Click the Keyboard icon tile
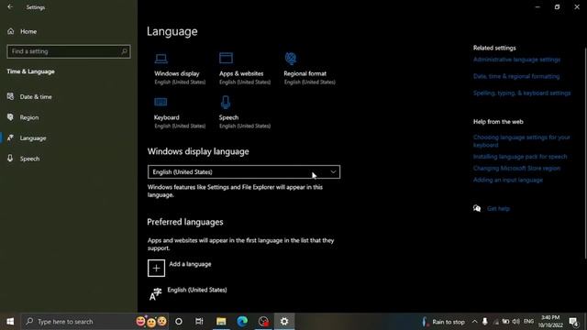 pos(161,102)
